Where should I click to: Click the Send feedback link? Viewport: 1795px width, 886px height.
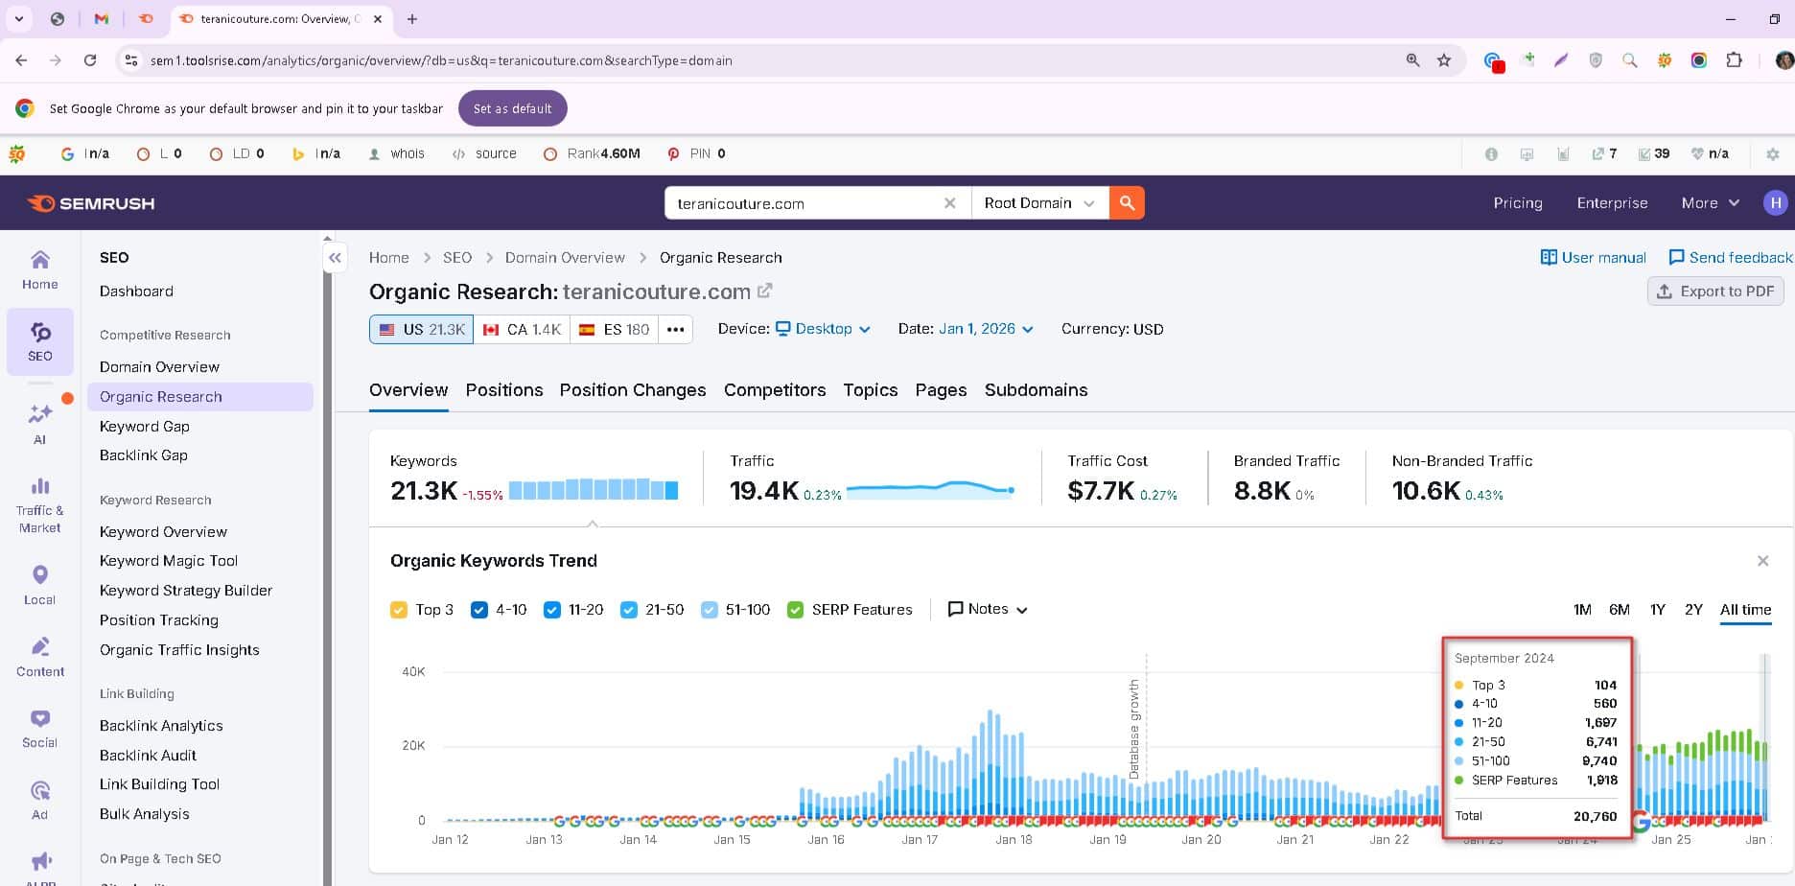(x=1731, y=258)
